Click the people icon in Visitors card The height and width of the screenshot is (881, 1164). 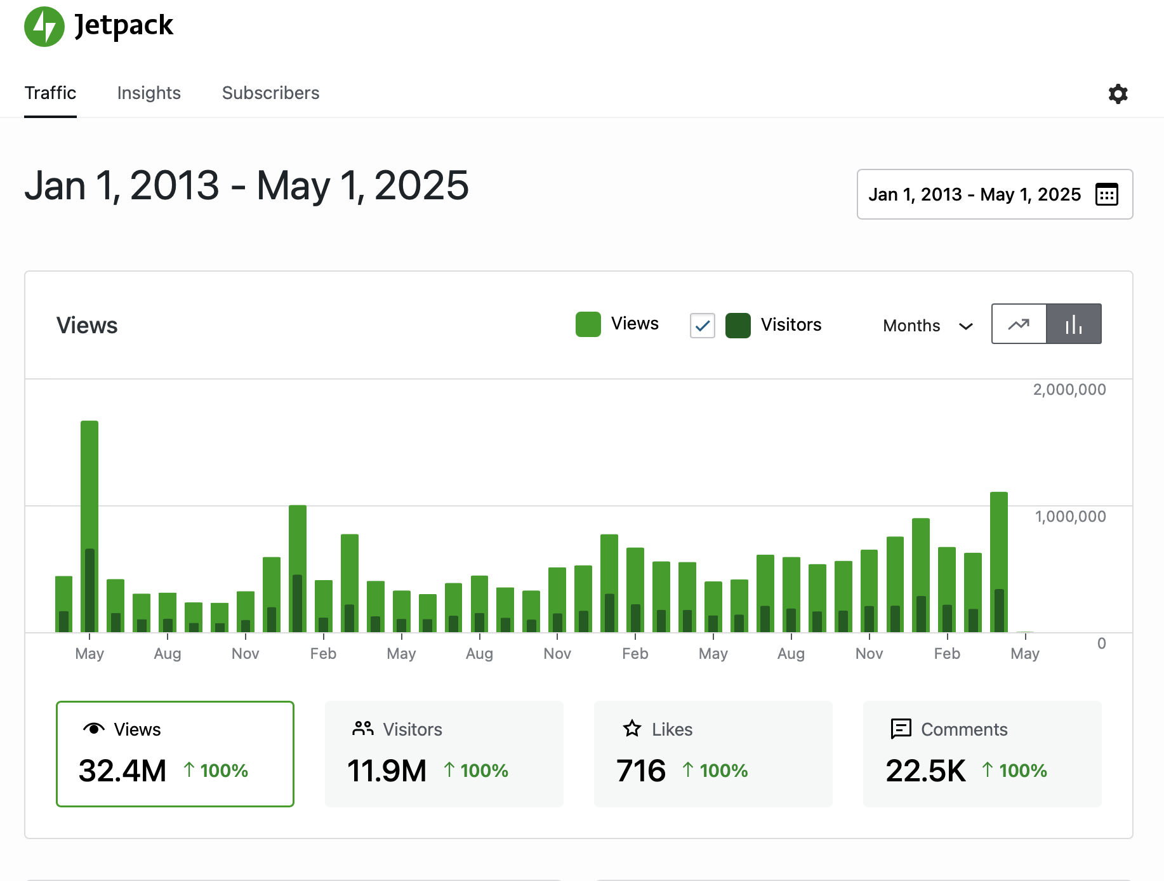pos(363,729)
